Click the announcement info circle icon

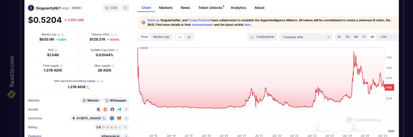[143, 23]
